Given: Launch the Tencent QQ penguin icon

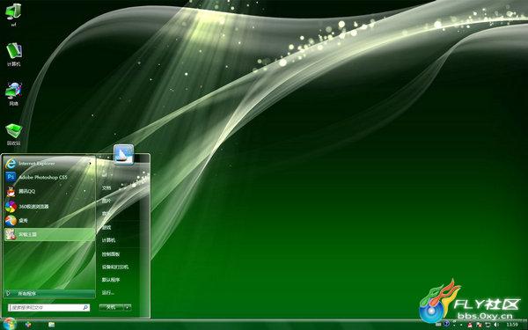Looking at the screenshot, I should click(x=11, y=191).
